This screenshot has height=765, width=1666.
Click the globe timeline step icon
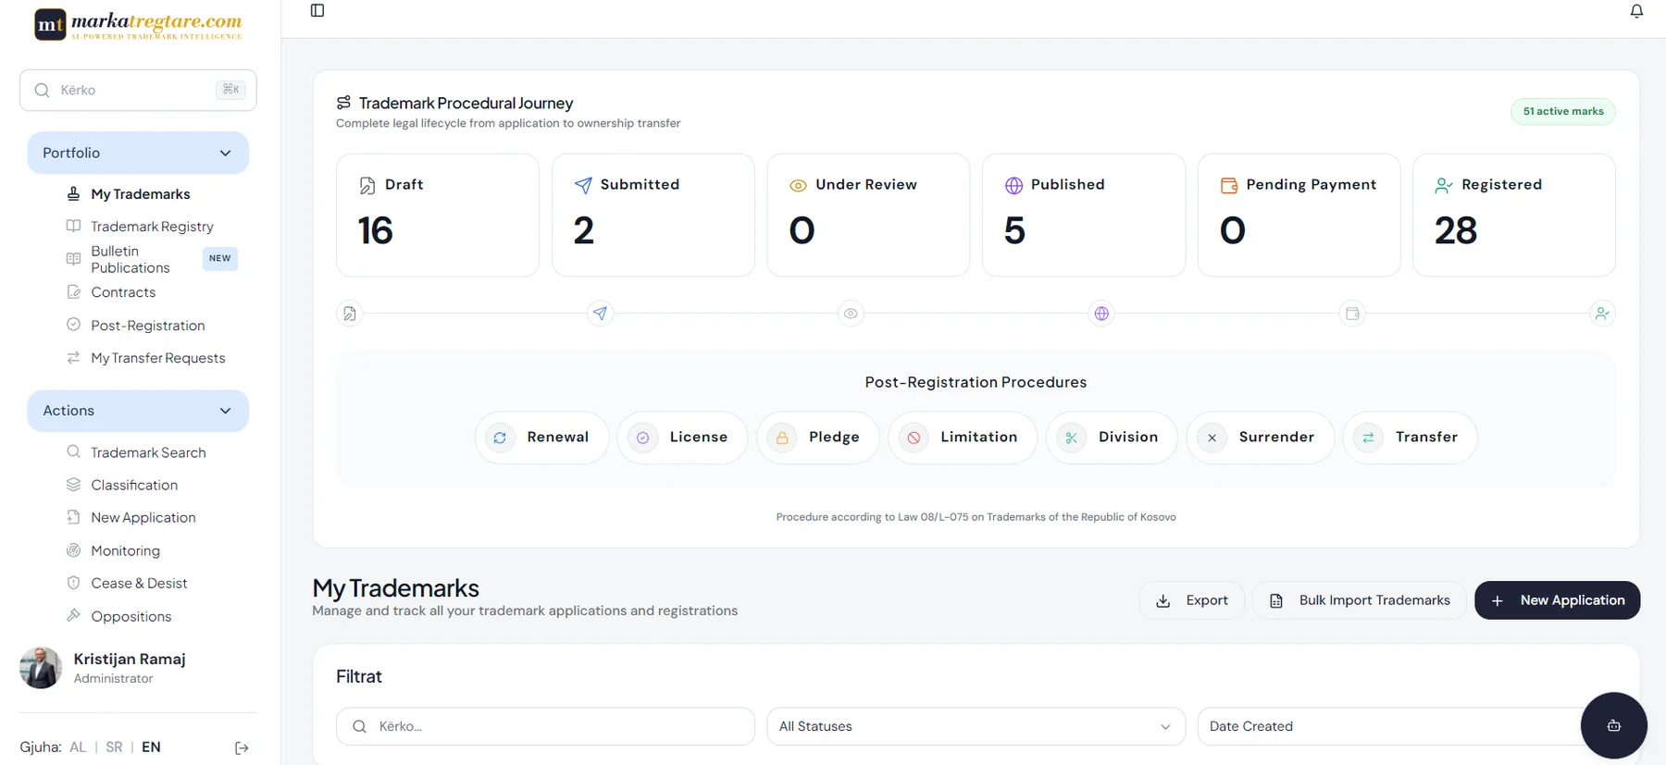pos(1101,314)
